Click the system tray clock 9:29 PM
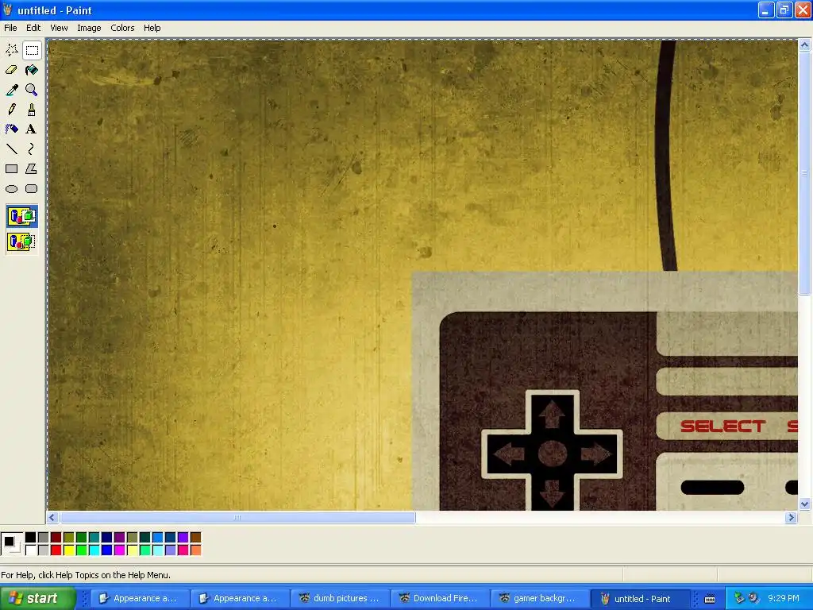Screen dimensions: 813x610 [784, 598]
